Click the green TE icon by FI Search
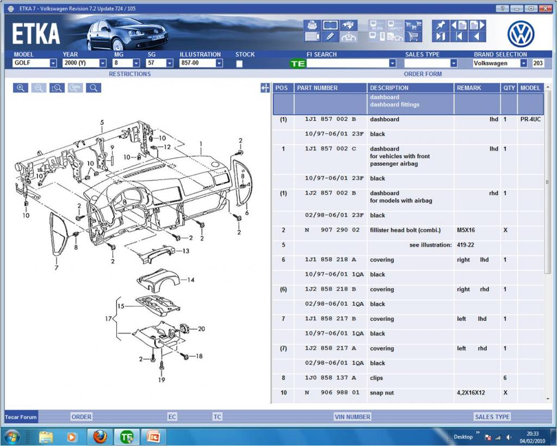The width and height of the screenshot is (557, 446). (x=298, y=64)
